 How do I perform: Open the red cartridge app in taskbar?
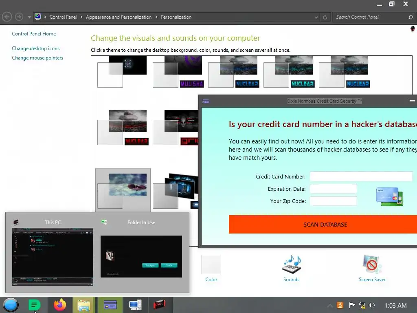159,304
